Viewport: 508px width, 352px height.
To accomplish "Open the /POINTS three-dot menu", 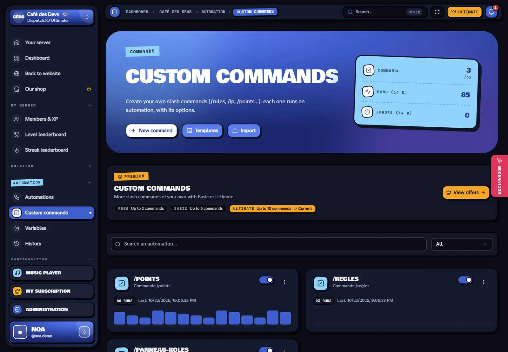I will click(x=284, y=282).
